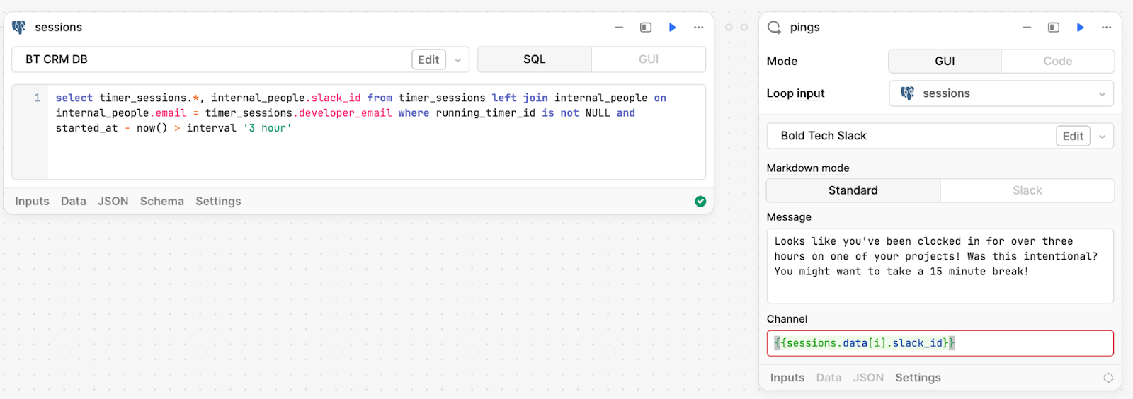Run the pings loop block

pos(1080,27)
